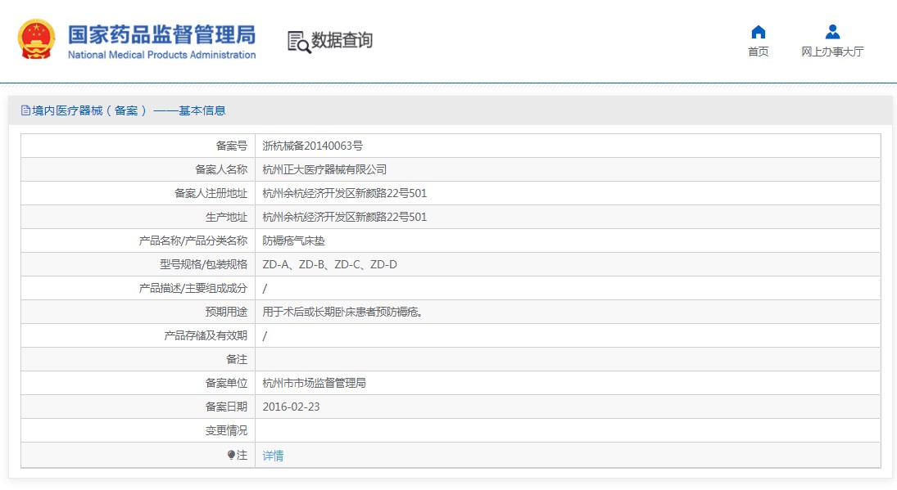Open the 详情 details link
897x490 pixels.
coord(273,456)
